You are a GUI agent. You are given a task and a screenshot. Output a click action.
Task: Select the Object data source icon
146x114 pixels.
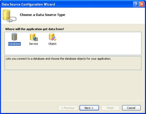[52, 37]
